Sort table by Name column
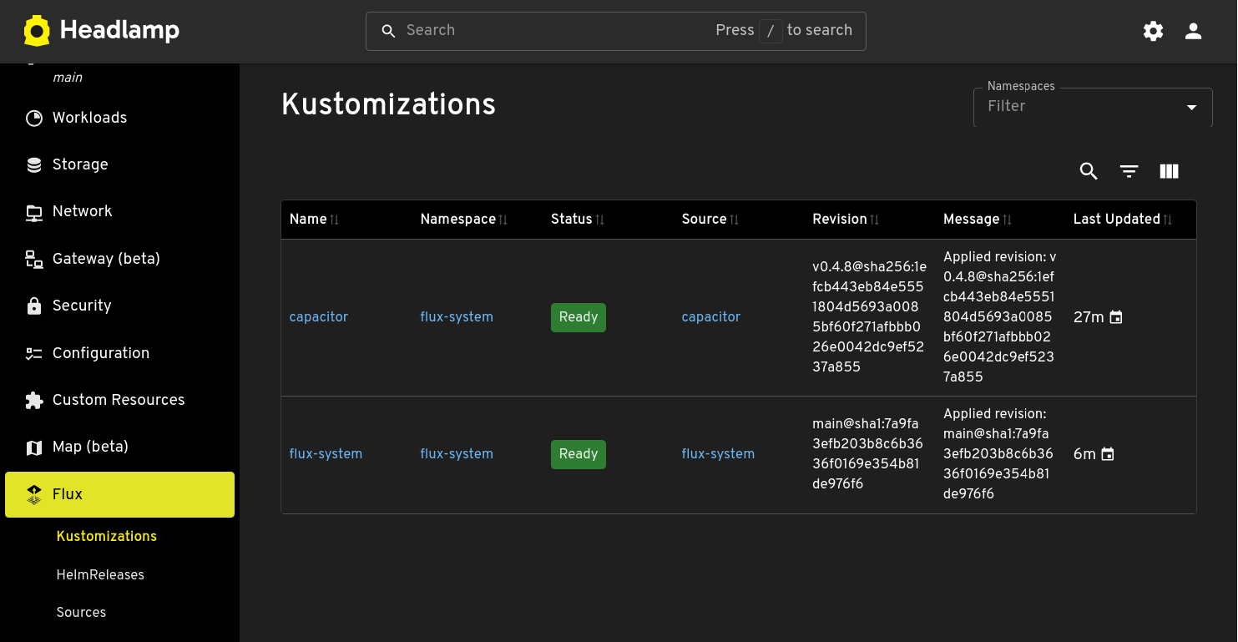This screenshot has height=642, width=1238. (x=308, y=220)
